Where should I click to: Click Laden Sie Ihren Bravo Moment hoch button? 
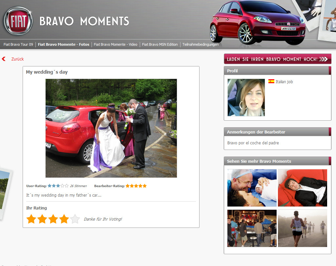pos(278,59)
